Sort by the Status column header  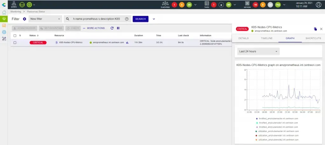(x=34, y=36)
